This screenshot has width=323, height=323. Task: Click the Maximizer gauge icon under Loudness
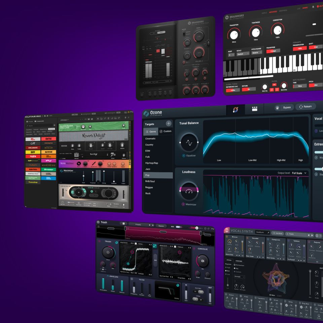tap(189, 191)
